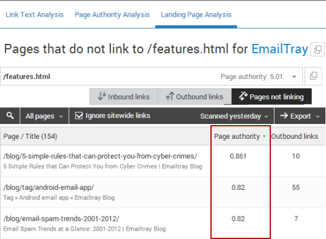Click page authority 0.82 for email-spam-trends row
The height and width of the screenshot is (239, 326).
coord(238,219)
